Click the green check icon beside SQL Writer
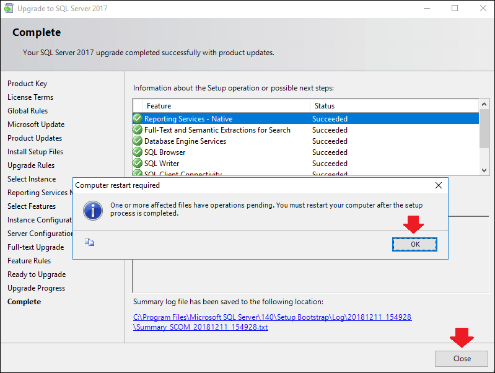495x373 pixels. point(138,163)
